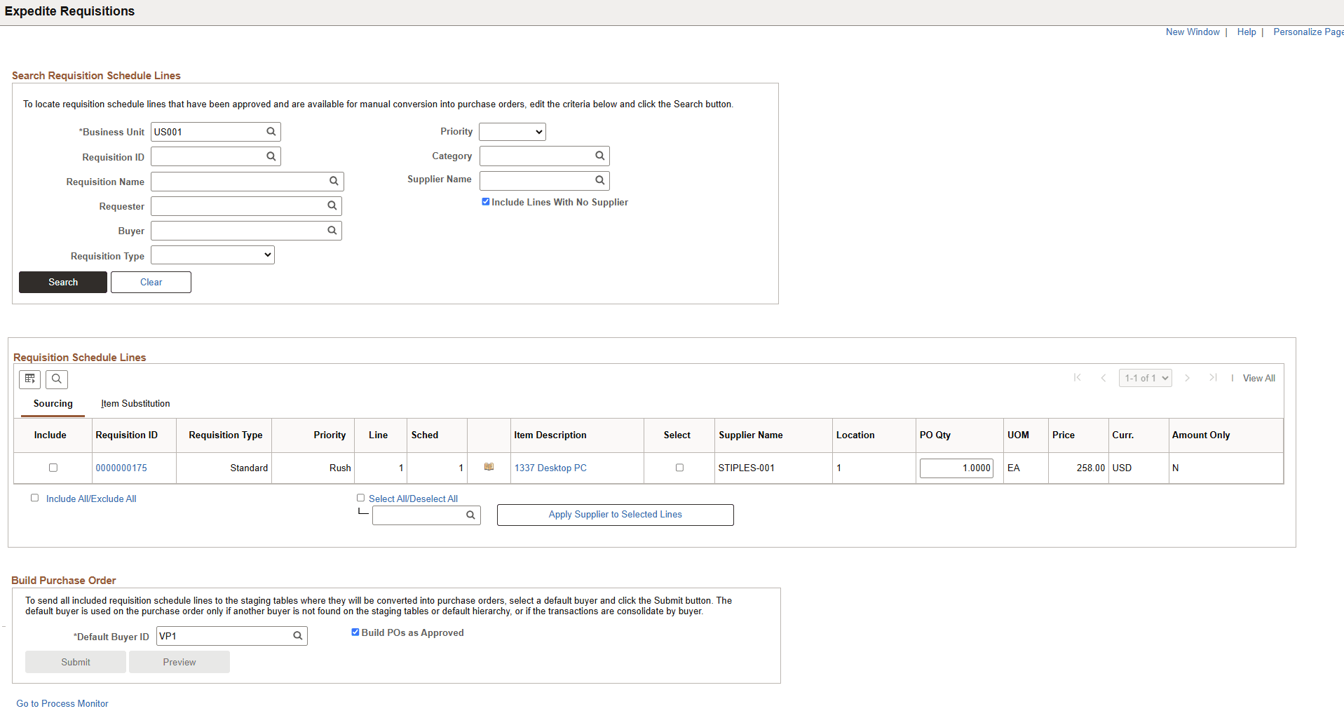Open the Priority dropdown
The image size is (1344, 718).
[512, 131]
